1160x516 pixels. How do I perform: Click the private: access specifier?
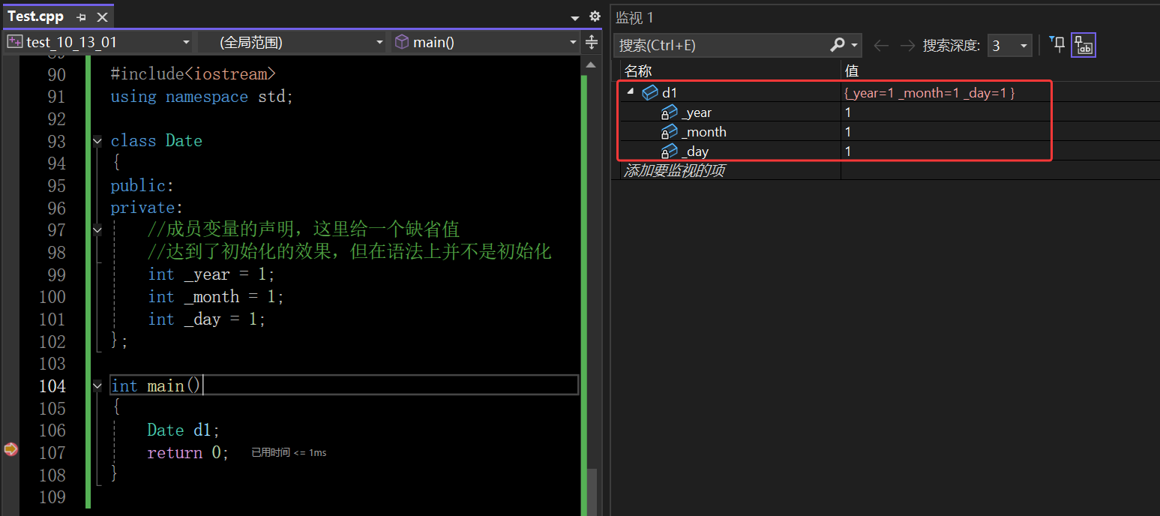pyautogui.click(x=147, y=208)
